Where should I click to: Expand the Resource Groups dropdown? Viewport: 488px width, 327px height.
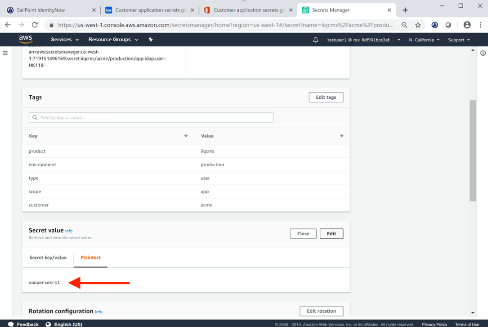pyautogui.click(x=112, y=40)
